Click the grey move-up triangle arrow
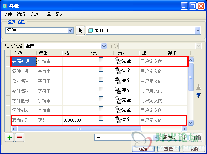 pos(198,87)
